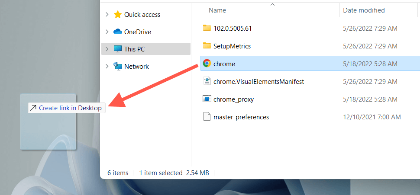Expand the OneDrive tree node
Image resolution: width=420 pixels, height=195 pixels.
click(x=107, y=32)
